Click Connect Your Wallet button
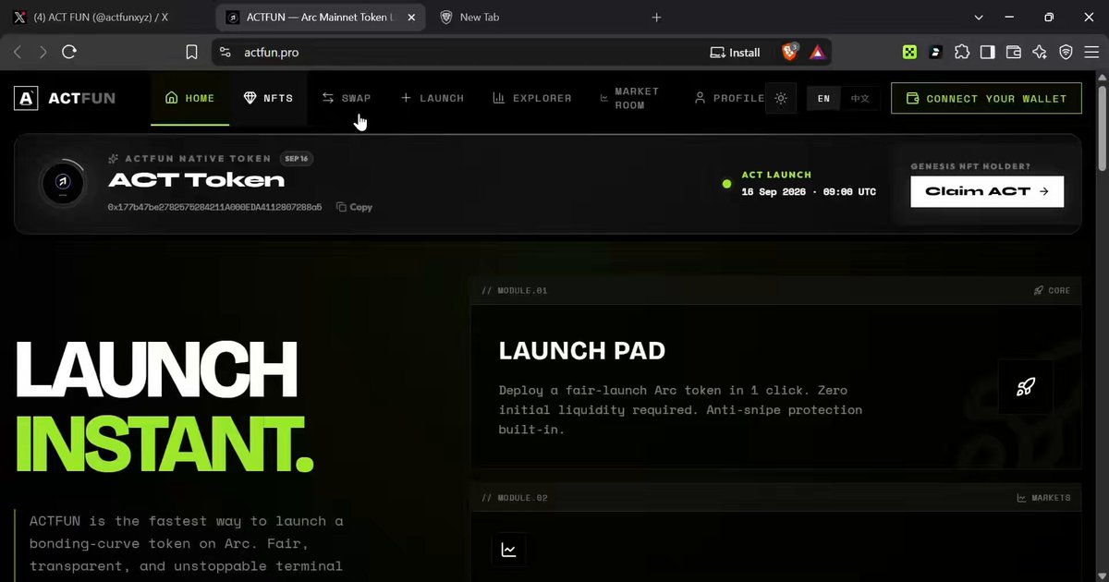This screenshot has width=1109, height=582. [x=986, y=98]
